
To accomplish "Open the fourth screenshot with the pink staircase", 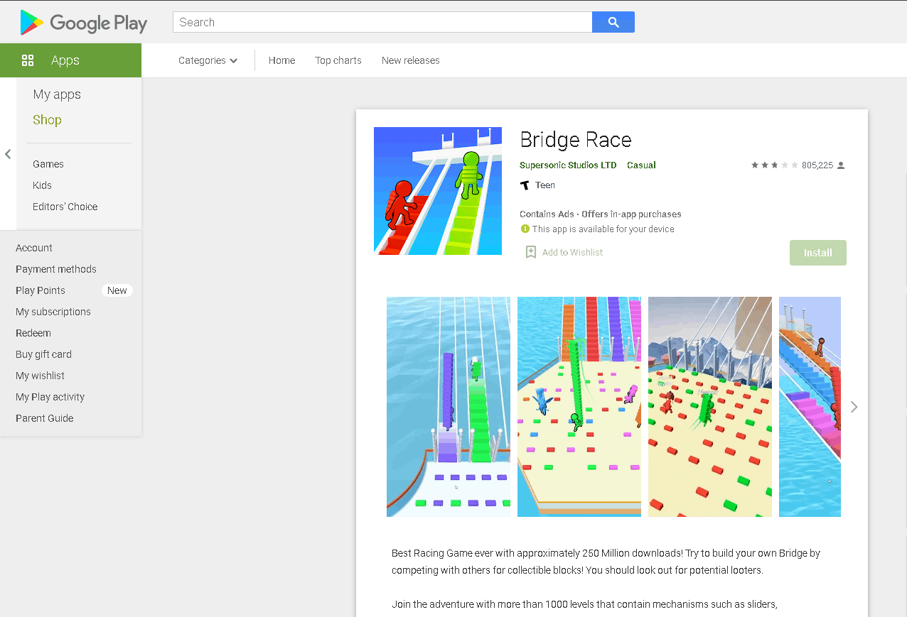I will (x=810, y=407).
